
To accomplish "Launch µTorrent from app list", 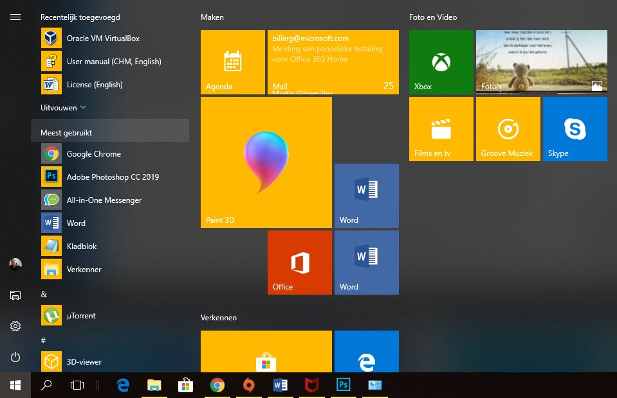I will 110,315.
